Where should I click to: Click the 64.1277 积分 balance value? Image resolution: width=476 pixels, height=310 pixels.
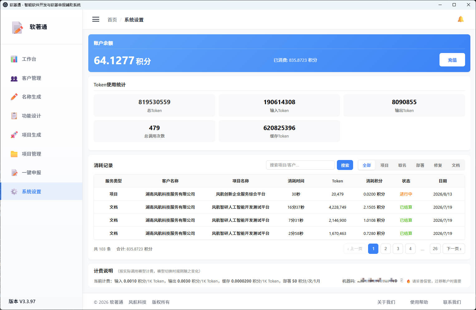pos(122,61)
